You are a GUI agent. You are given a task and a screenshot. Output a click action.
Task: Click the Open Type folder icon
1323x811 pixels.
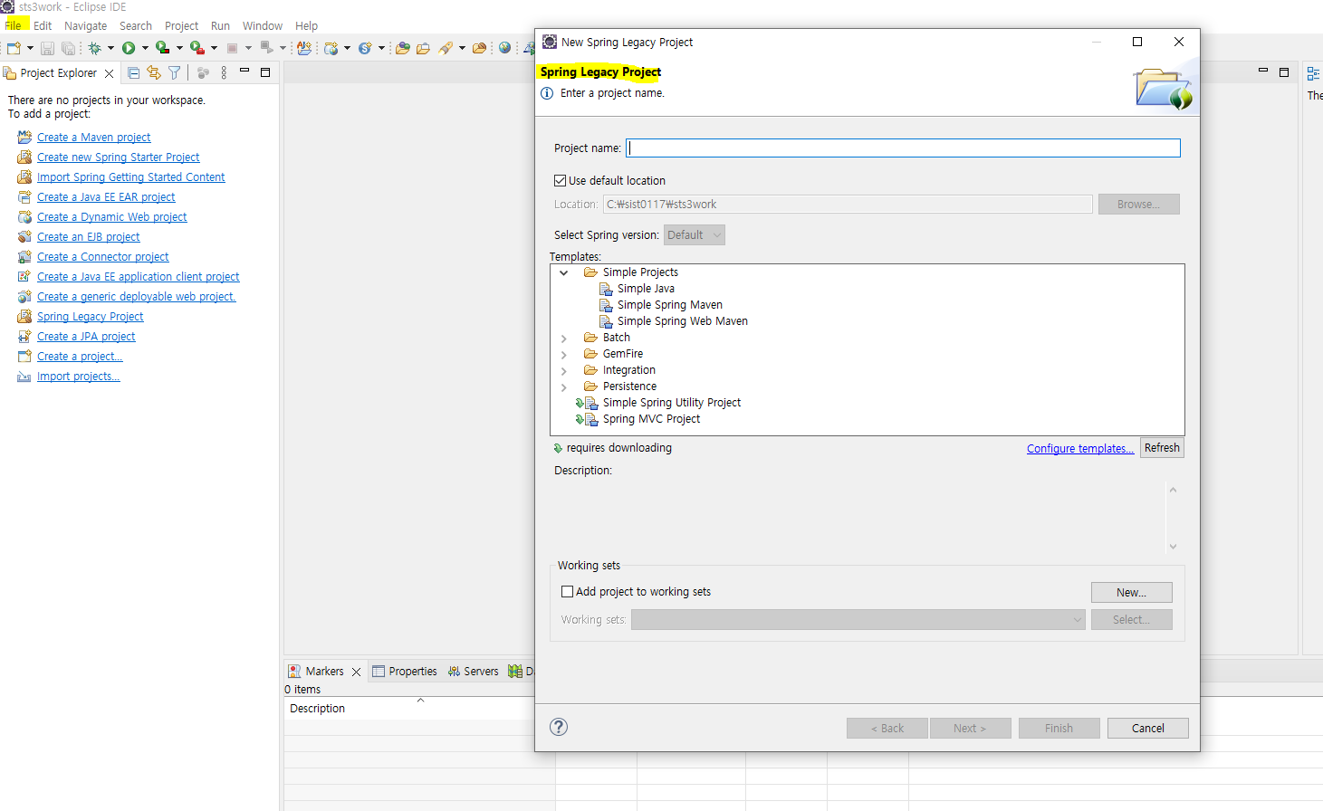point(402,48)
